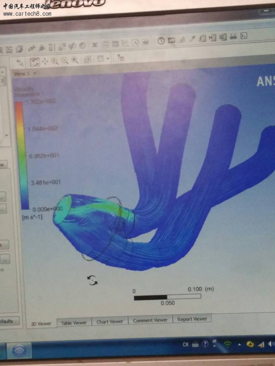Open the Function Calculator
Screen dimensions: 275x366
[x=202, y=38]
